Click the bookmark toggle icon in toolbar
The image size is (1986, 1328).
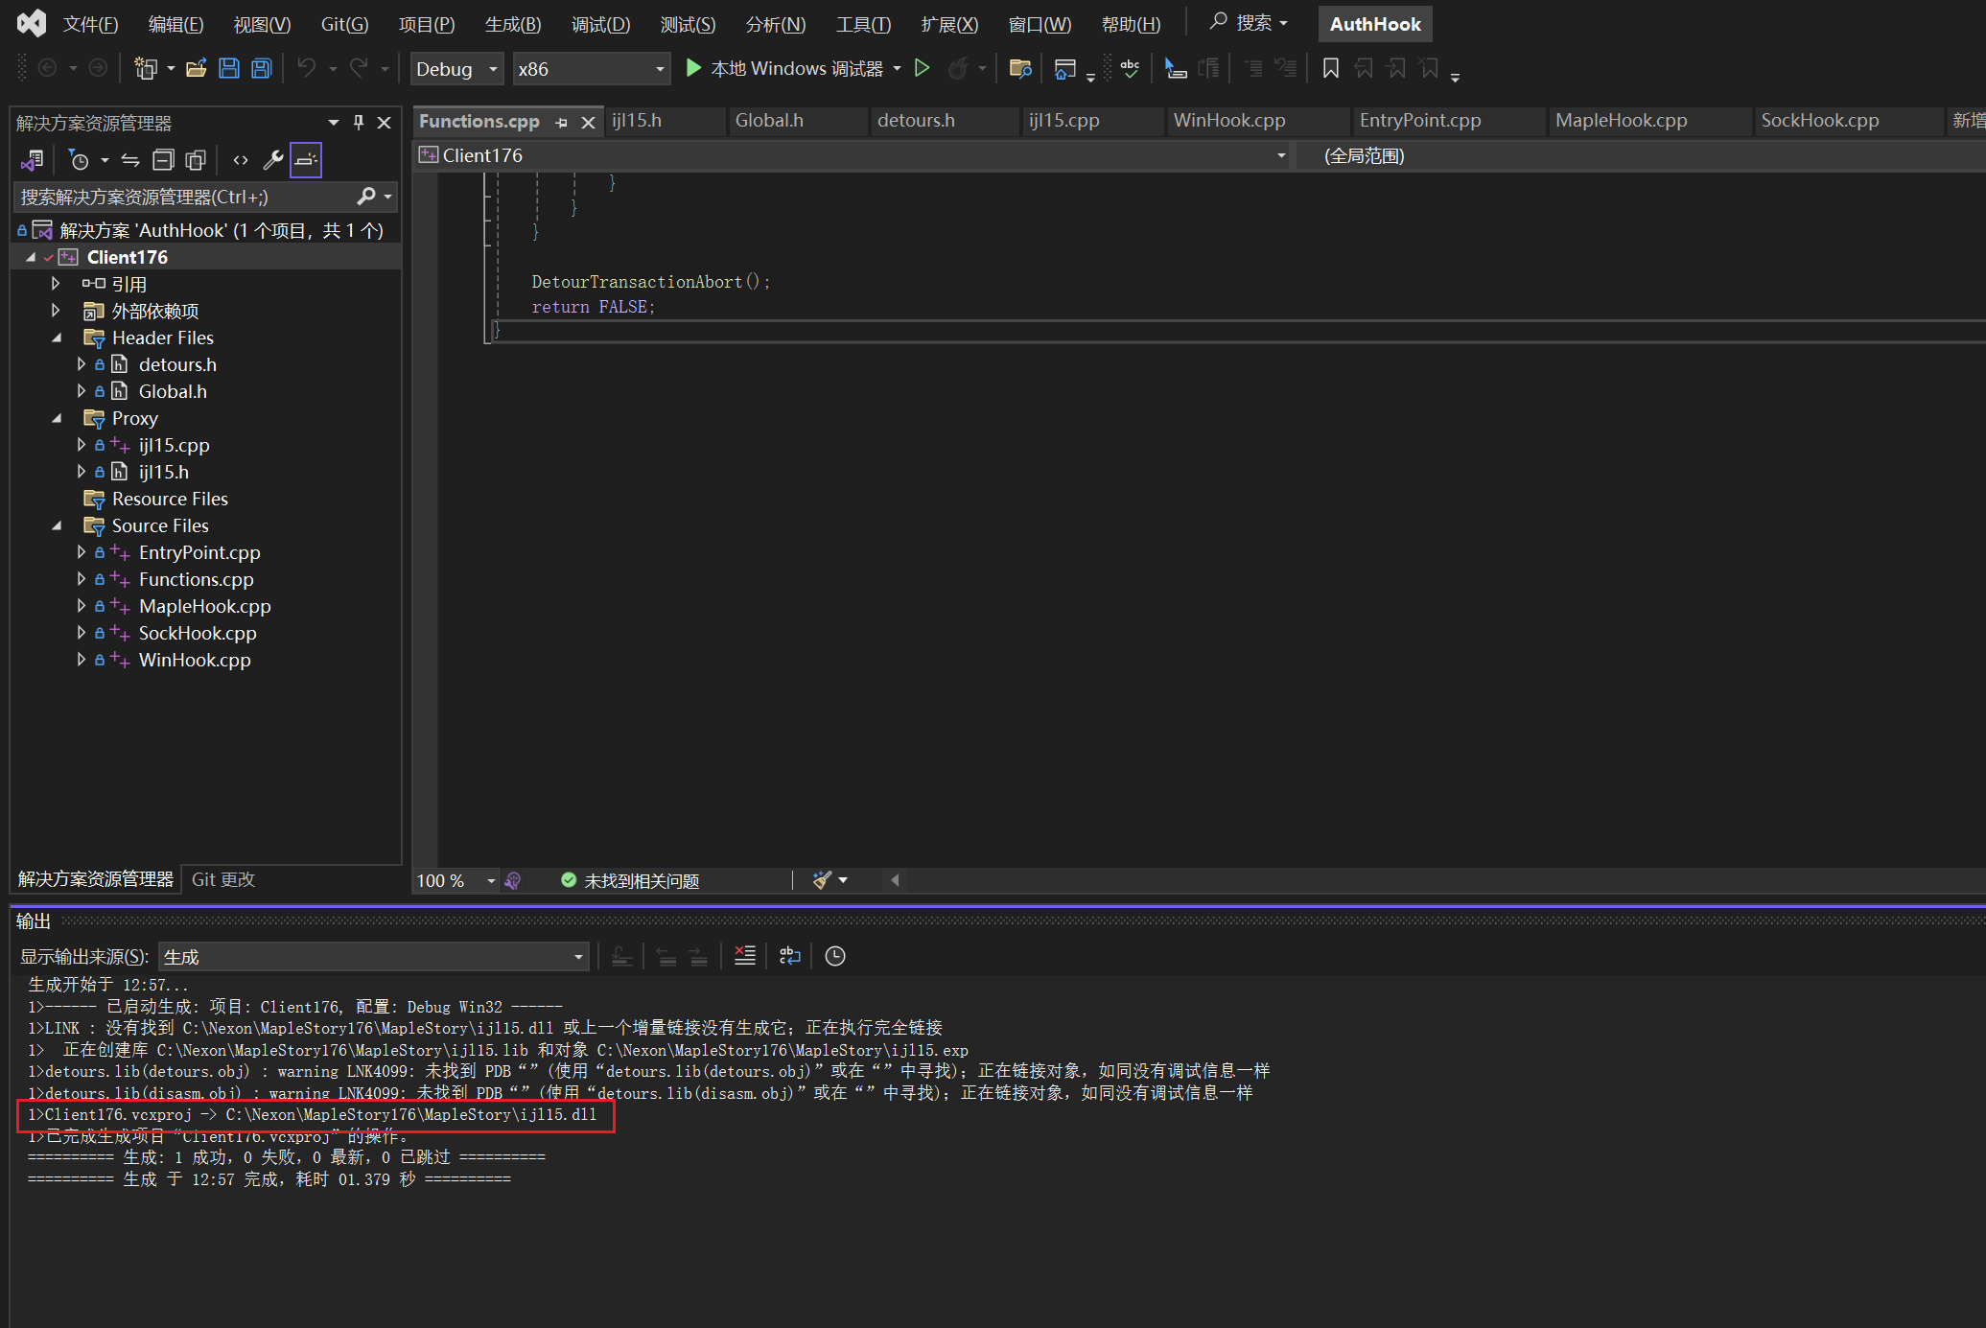tap(1331, 68)
